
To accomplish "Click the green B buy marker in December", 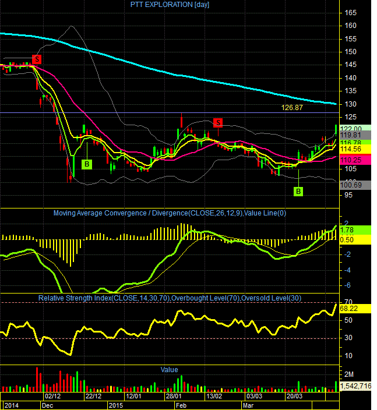I will (x=87, y=164).
